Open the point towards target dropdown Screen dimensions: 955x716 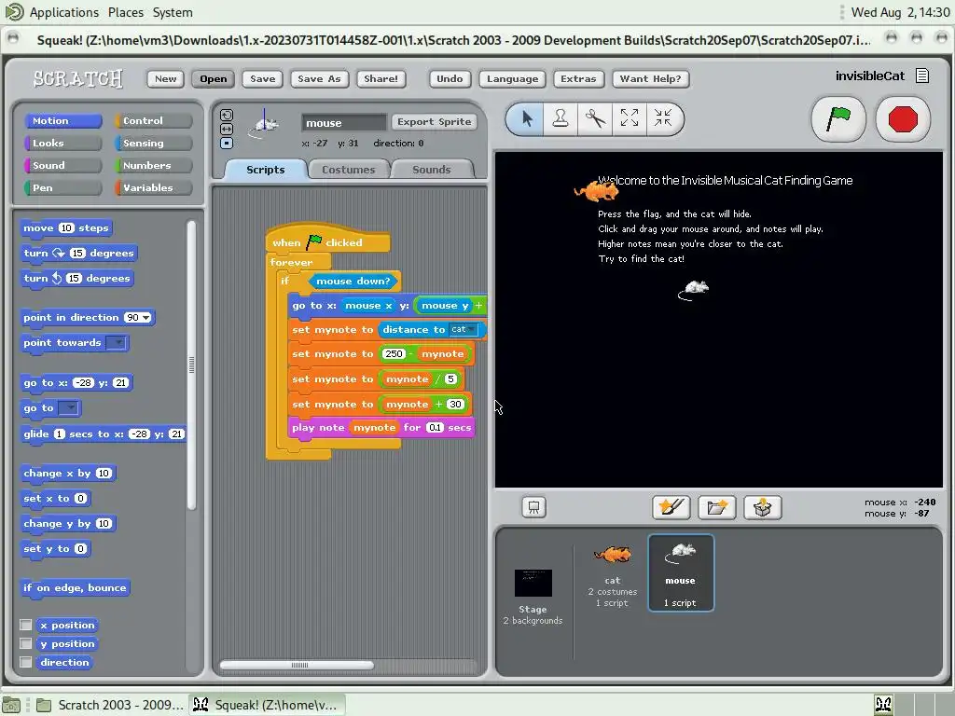pos(117,343)
